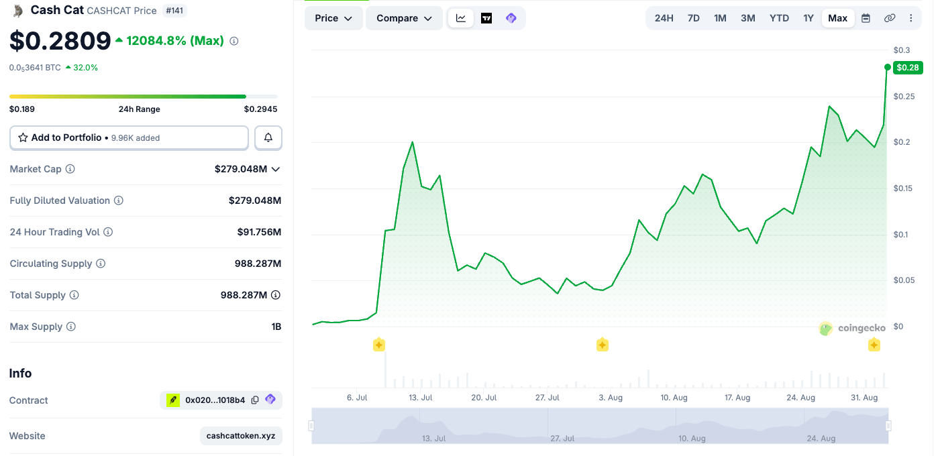This screenshot has width=938, height=456.
Task: Click the 988.287M Circulating Supply value
Action: (258, 264)
